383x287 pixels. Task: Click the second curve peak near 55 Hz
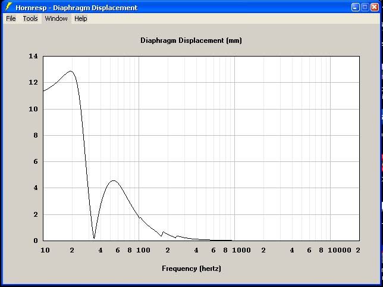pos(114,180)
